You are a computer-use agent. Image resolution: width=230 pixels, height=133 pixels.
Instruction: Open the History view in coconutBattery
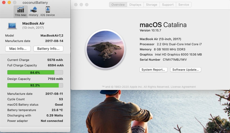click(34, 11)
